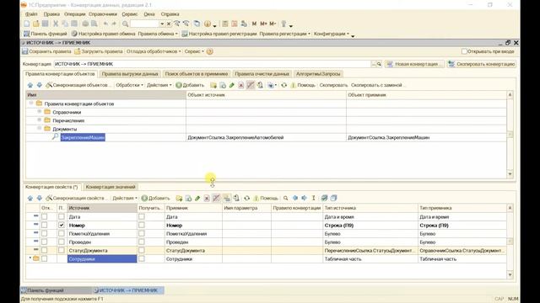Click the M+ memory button in main toolbar

click(263, 24)
